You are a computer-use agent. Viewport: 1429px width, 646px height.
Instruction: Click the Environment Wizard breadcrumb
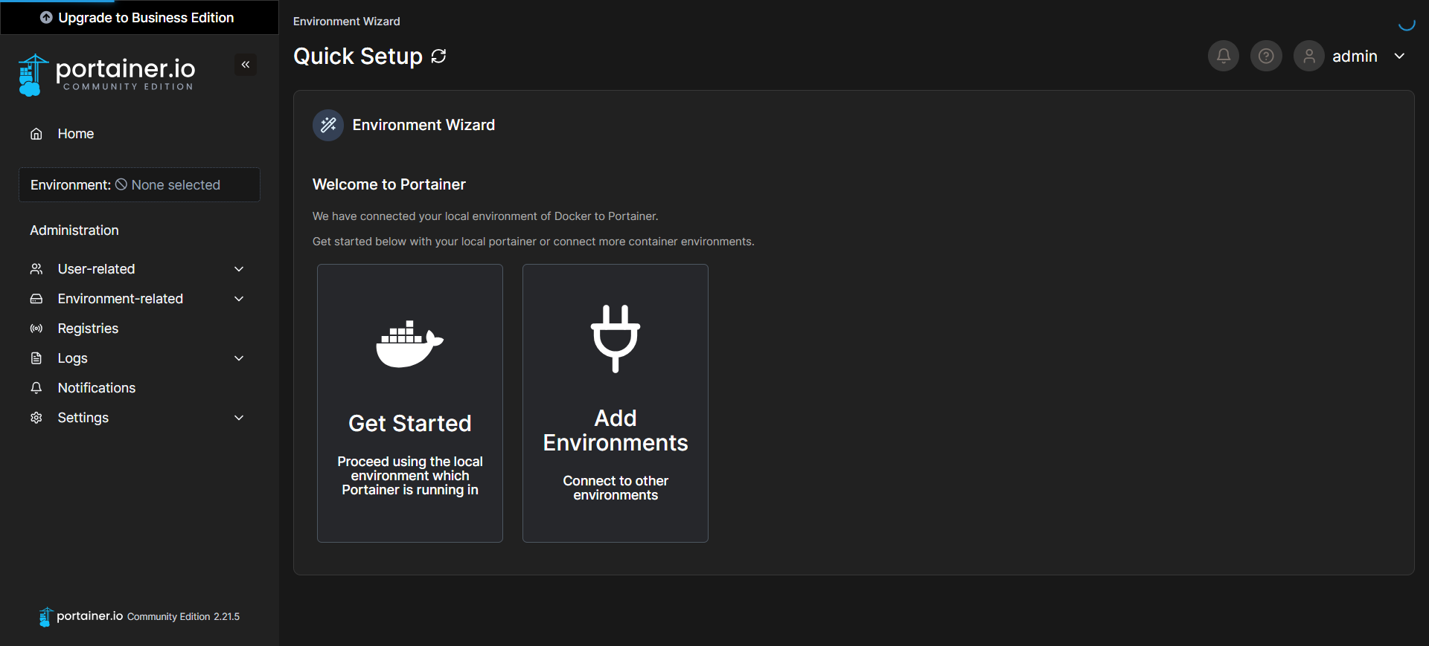(x=347, y=22)
